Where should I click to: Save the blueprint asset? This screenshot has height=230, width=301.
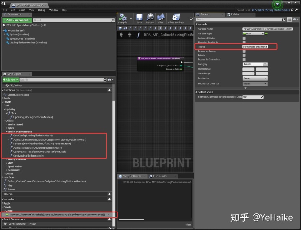pyautogui.click(x=139, y=19)
